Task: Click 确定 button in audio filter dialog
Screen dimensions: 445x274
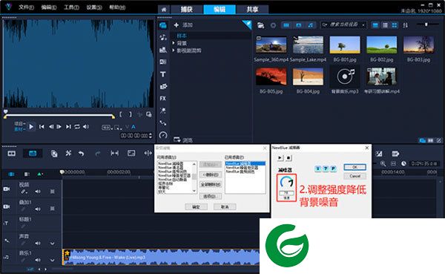Action: (196, 206)
